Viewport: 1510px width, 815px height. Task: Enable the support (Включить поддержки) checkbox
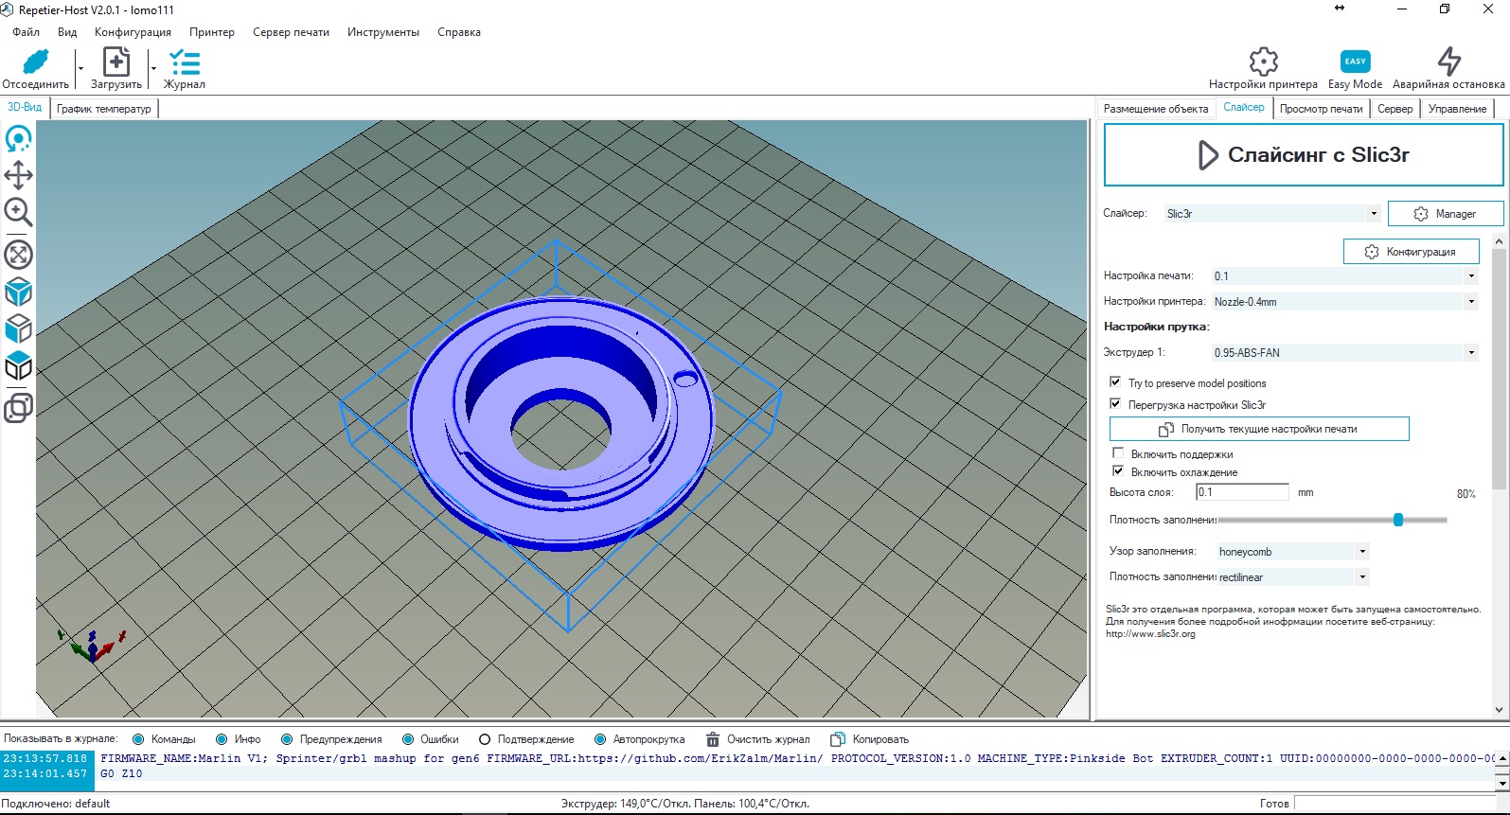click(1118, 453)
